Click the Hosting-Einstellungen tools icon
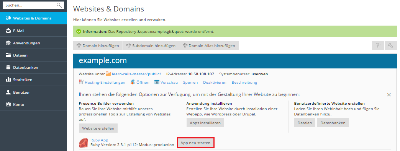Image resolution: width=400 pixels, height=151 pixels. (x=81, y=82)
